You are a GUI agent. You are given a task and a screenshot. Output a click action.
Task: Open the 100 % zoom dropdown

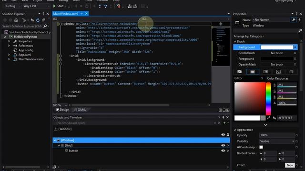tap(66, 105)
